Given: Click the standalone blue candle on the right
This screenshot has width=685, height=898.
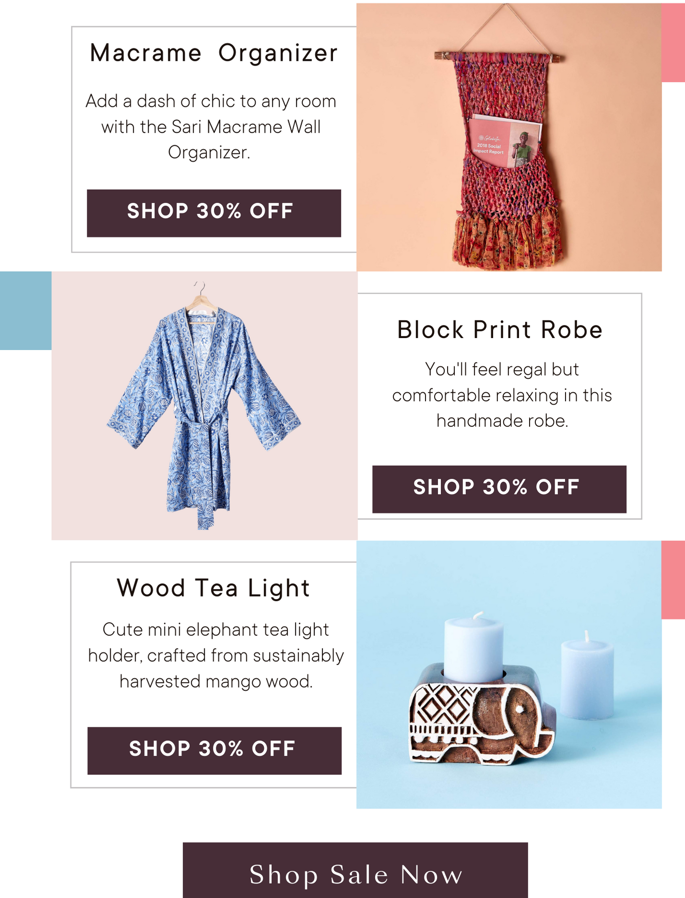Looking at the screenshot, I should coord(587,676).
